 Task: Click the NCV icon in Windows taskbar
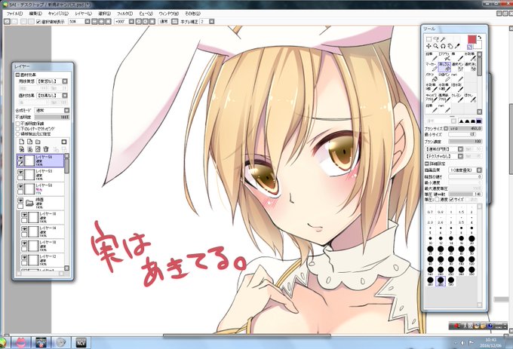coord(81,343)
